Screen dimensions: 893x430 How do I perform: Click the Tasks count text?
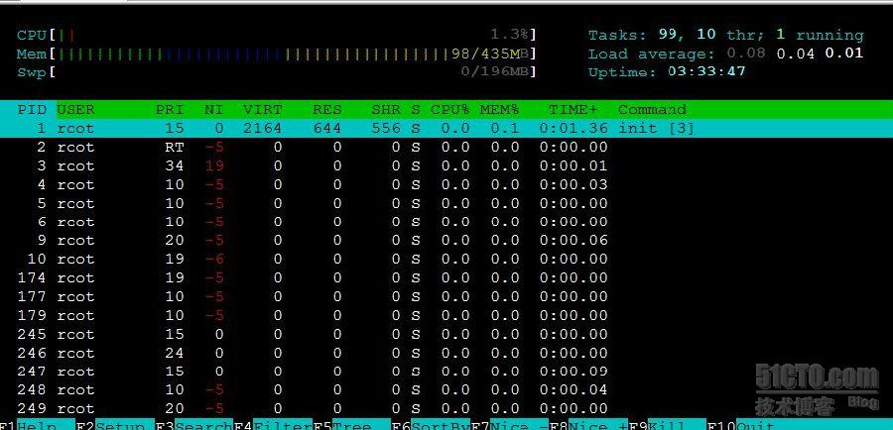[x=725, y=36]
